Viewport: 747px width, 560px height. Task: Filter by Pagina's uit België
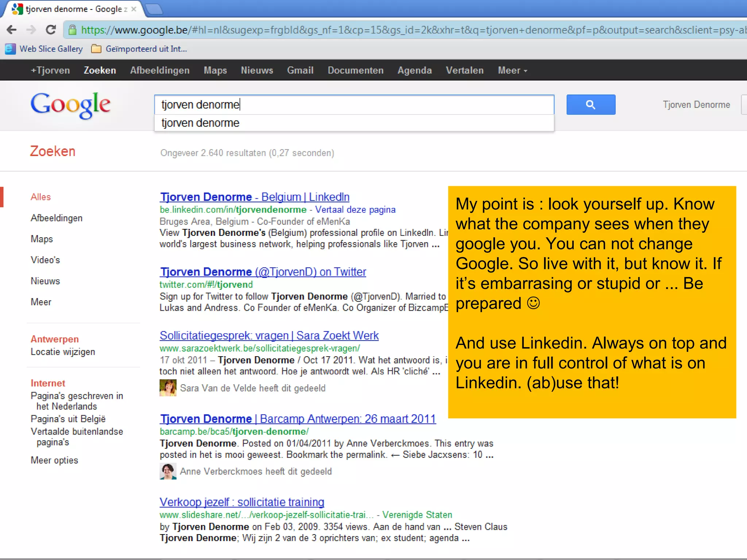point(68,419)
